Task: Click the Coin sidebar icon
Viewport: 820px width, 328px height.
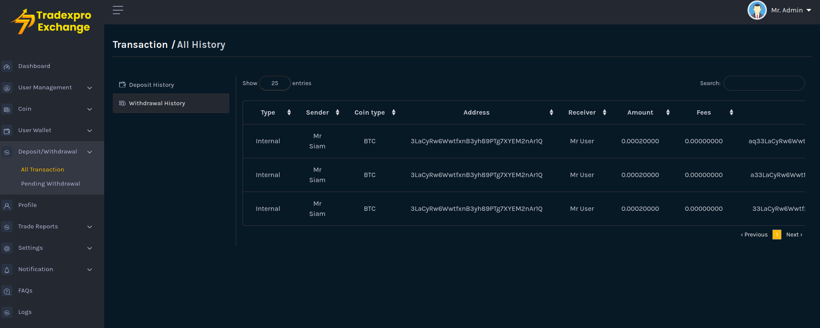Action: pyautogui.click(x=7, y=109)
